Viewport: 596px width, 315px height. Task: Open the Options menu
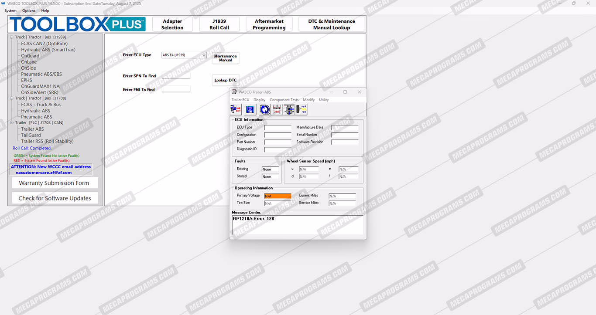[x=29, y=10]
